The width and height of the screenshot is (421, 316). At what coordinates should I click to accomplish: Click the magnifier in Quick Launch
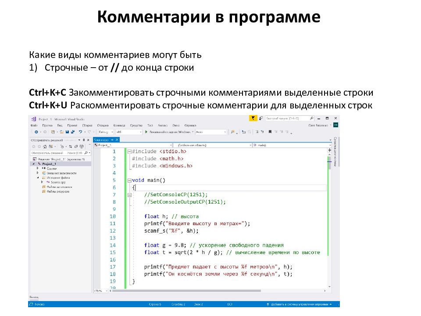click(x=311, y=118)
